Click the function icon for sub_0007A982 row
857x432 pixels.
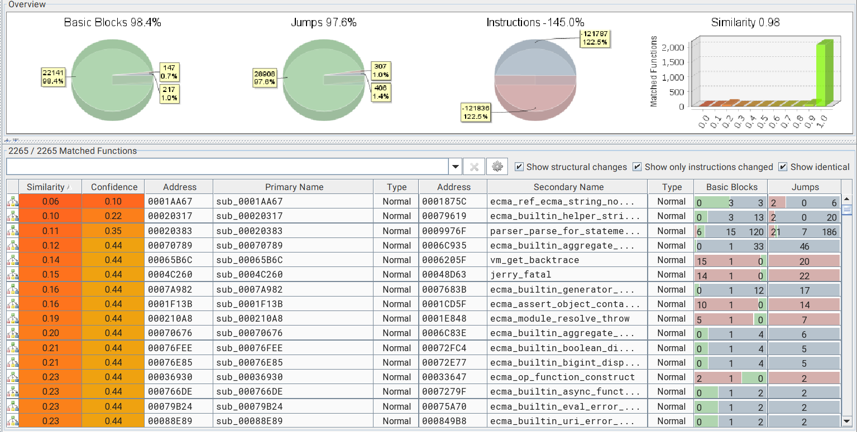tap(12, 290)
